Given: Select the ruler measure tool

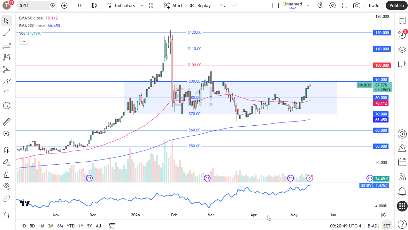Looking at the screenshot, I should 6,122.
